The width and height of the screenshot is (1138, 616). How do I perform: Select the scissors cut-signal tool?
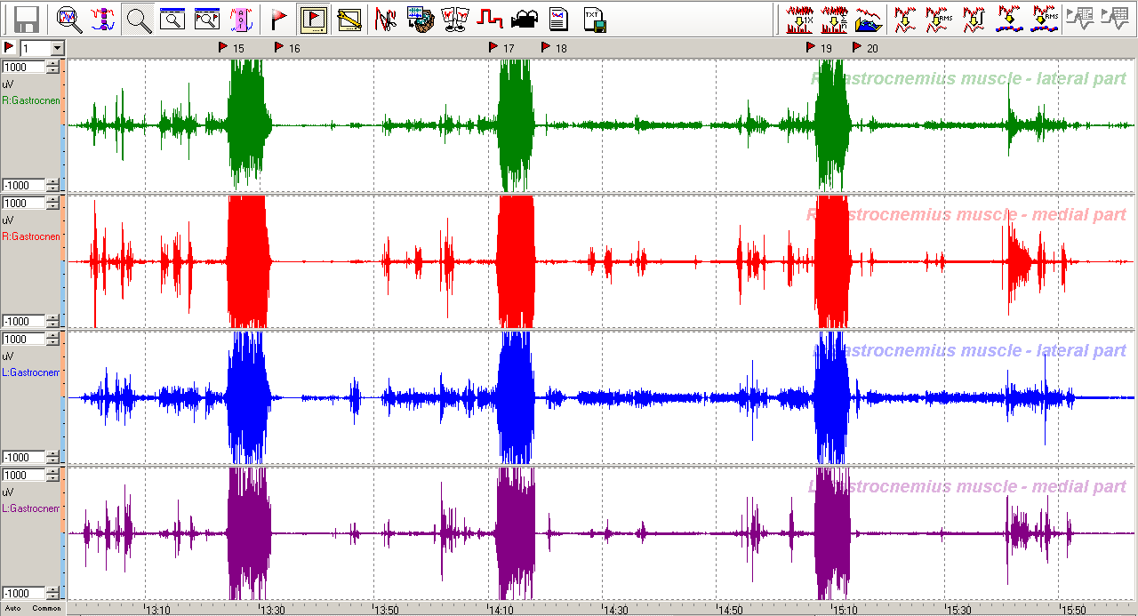coord(385,19)
